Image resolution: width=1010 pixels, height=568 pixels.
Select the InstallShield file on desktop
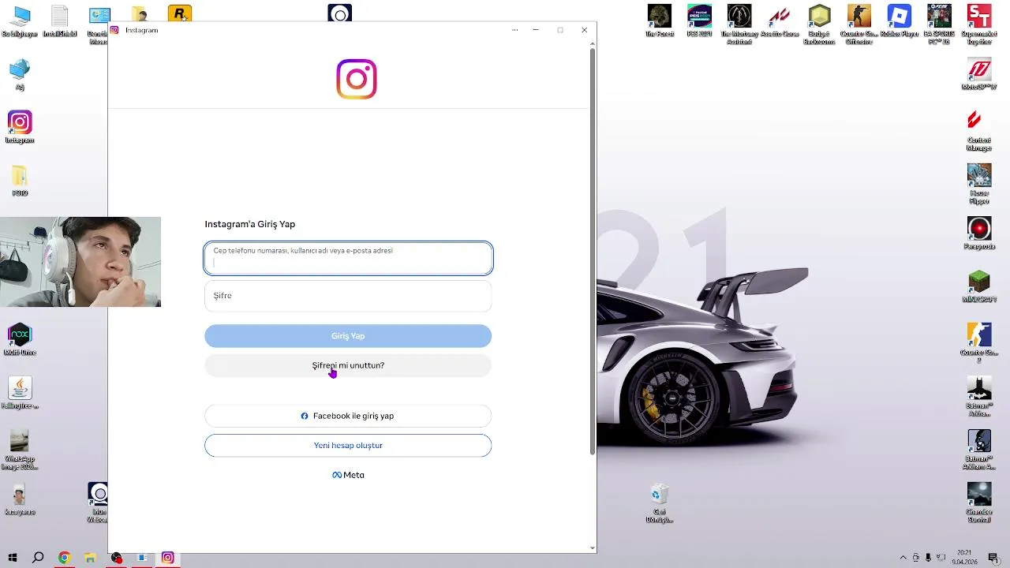click(x=60, y=22)
